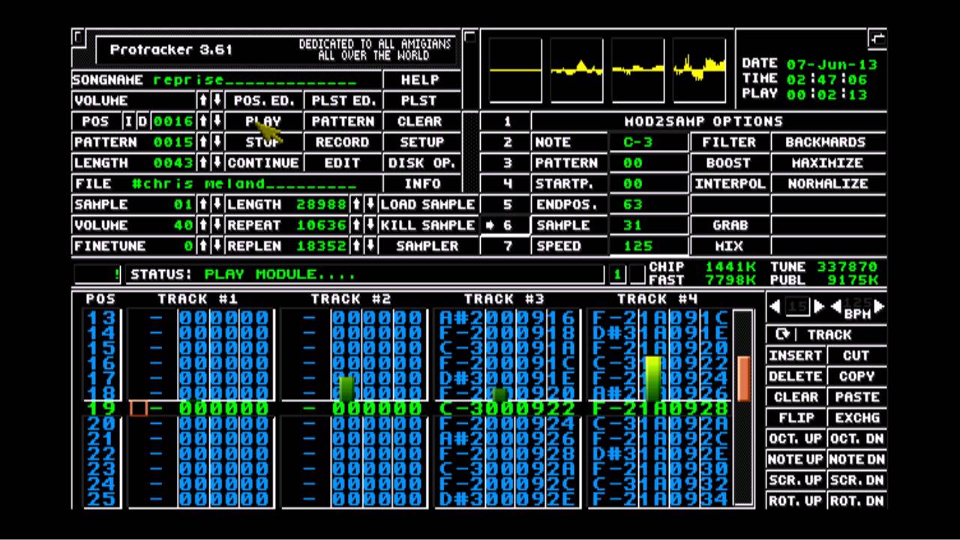Screen dimensions: 960x540
Task: Toggle the RECORD mode button
Action: (x=342, y=142)
